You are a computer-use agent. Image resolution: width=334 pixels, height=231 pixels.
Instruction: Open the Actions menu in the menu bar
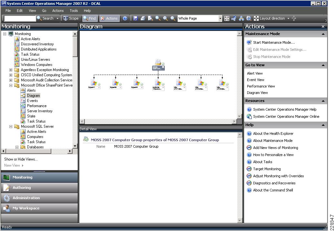[x=58, y=11]
